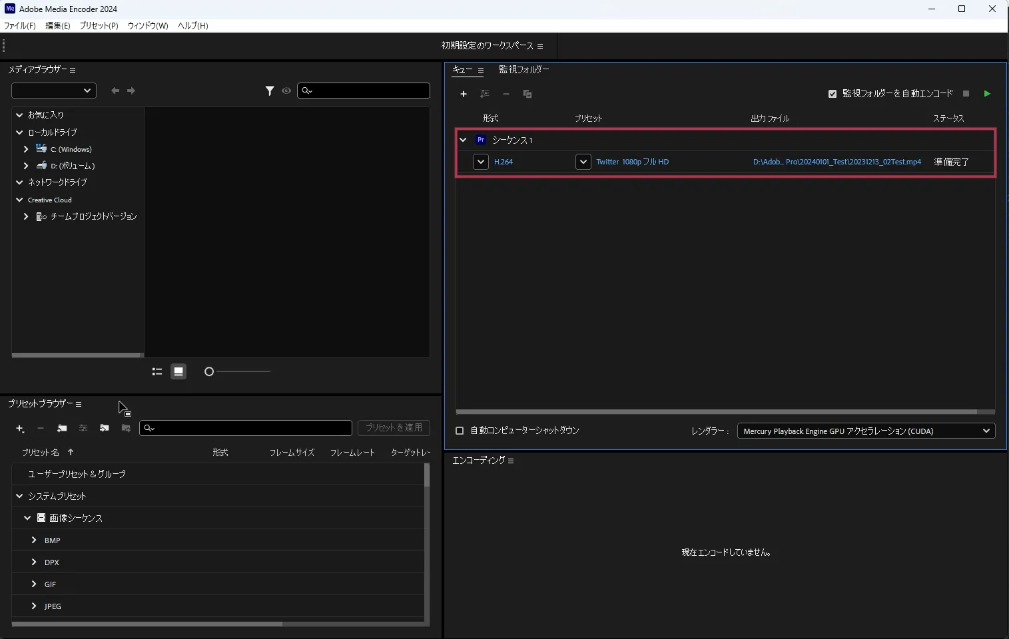Open the ファイル(F) menu

click(x=20, y=25)
